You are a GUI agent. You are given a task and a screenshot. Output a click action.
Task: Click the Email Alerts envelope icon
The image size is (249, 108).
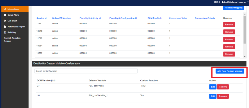[5, 15]
